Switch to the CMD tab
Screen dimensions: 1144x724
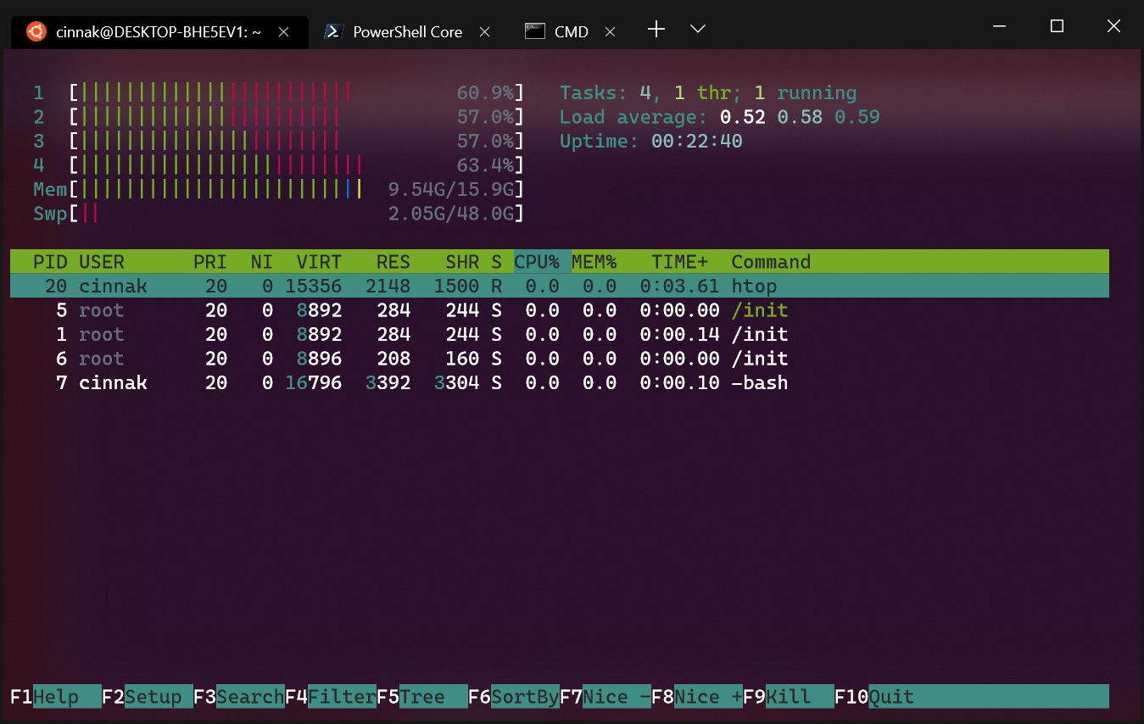tap(571, 31)
